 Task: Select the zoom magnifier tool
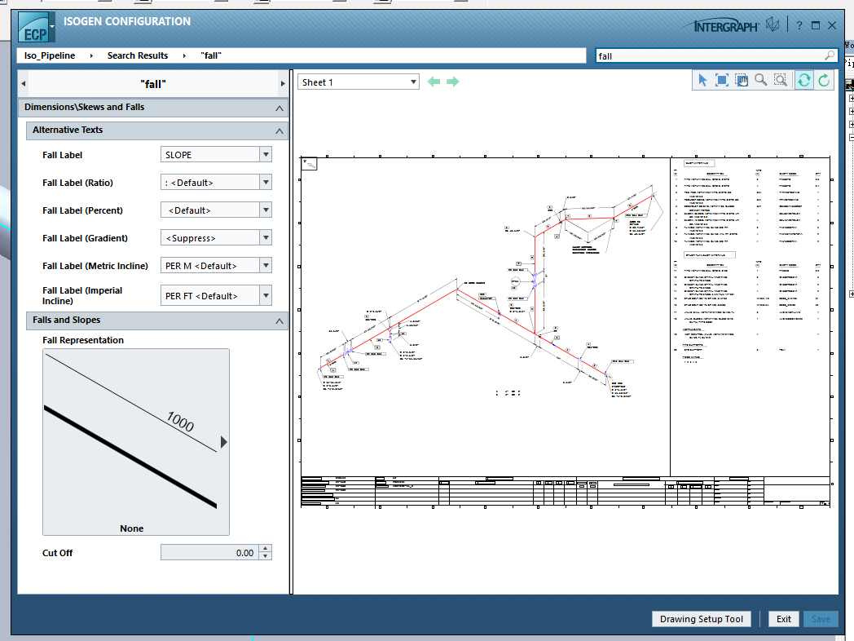point(761,81)
